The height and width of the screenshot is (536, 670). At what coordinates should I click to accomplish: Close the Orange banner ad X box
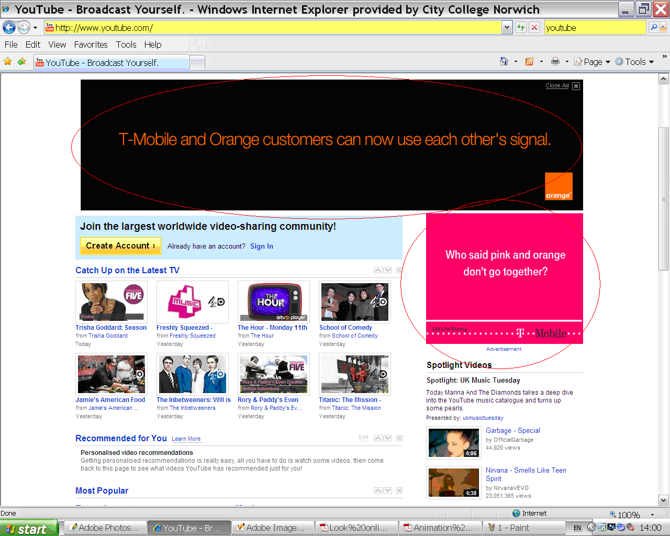pyautogui.click(x=576, y=86)
